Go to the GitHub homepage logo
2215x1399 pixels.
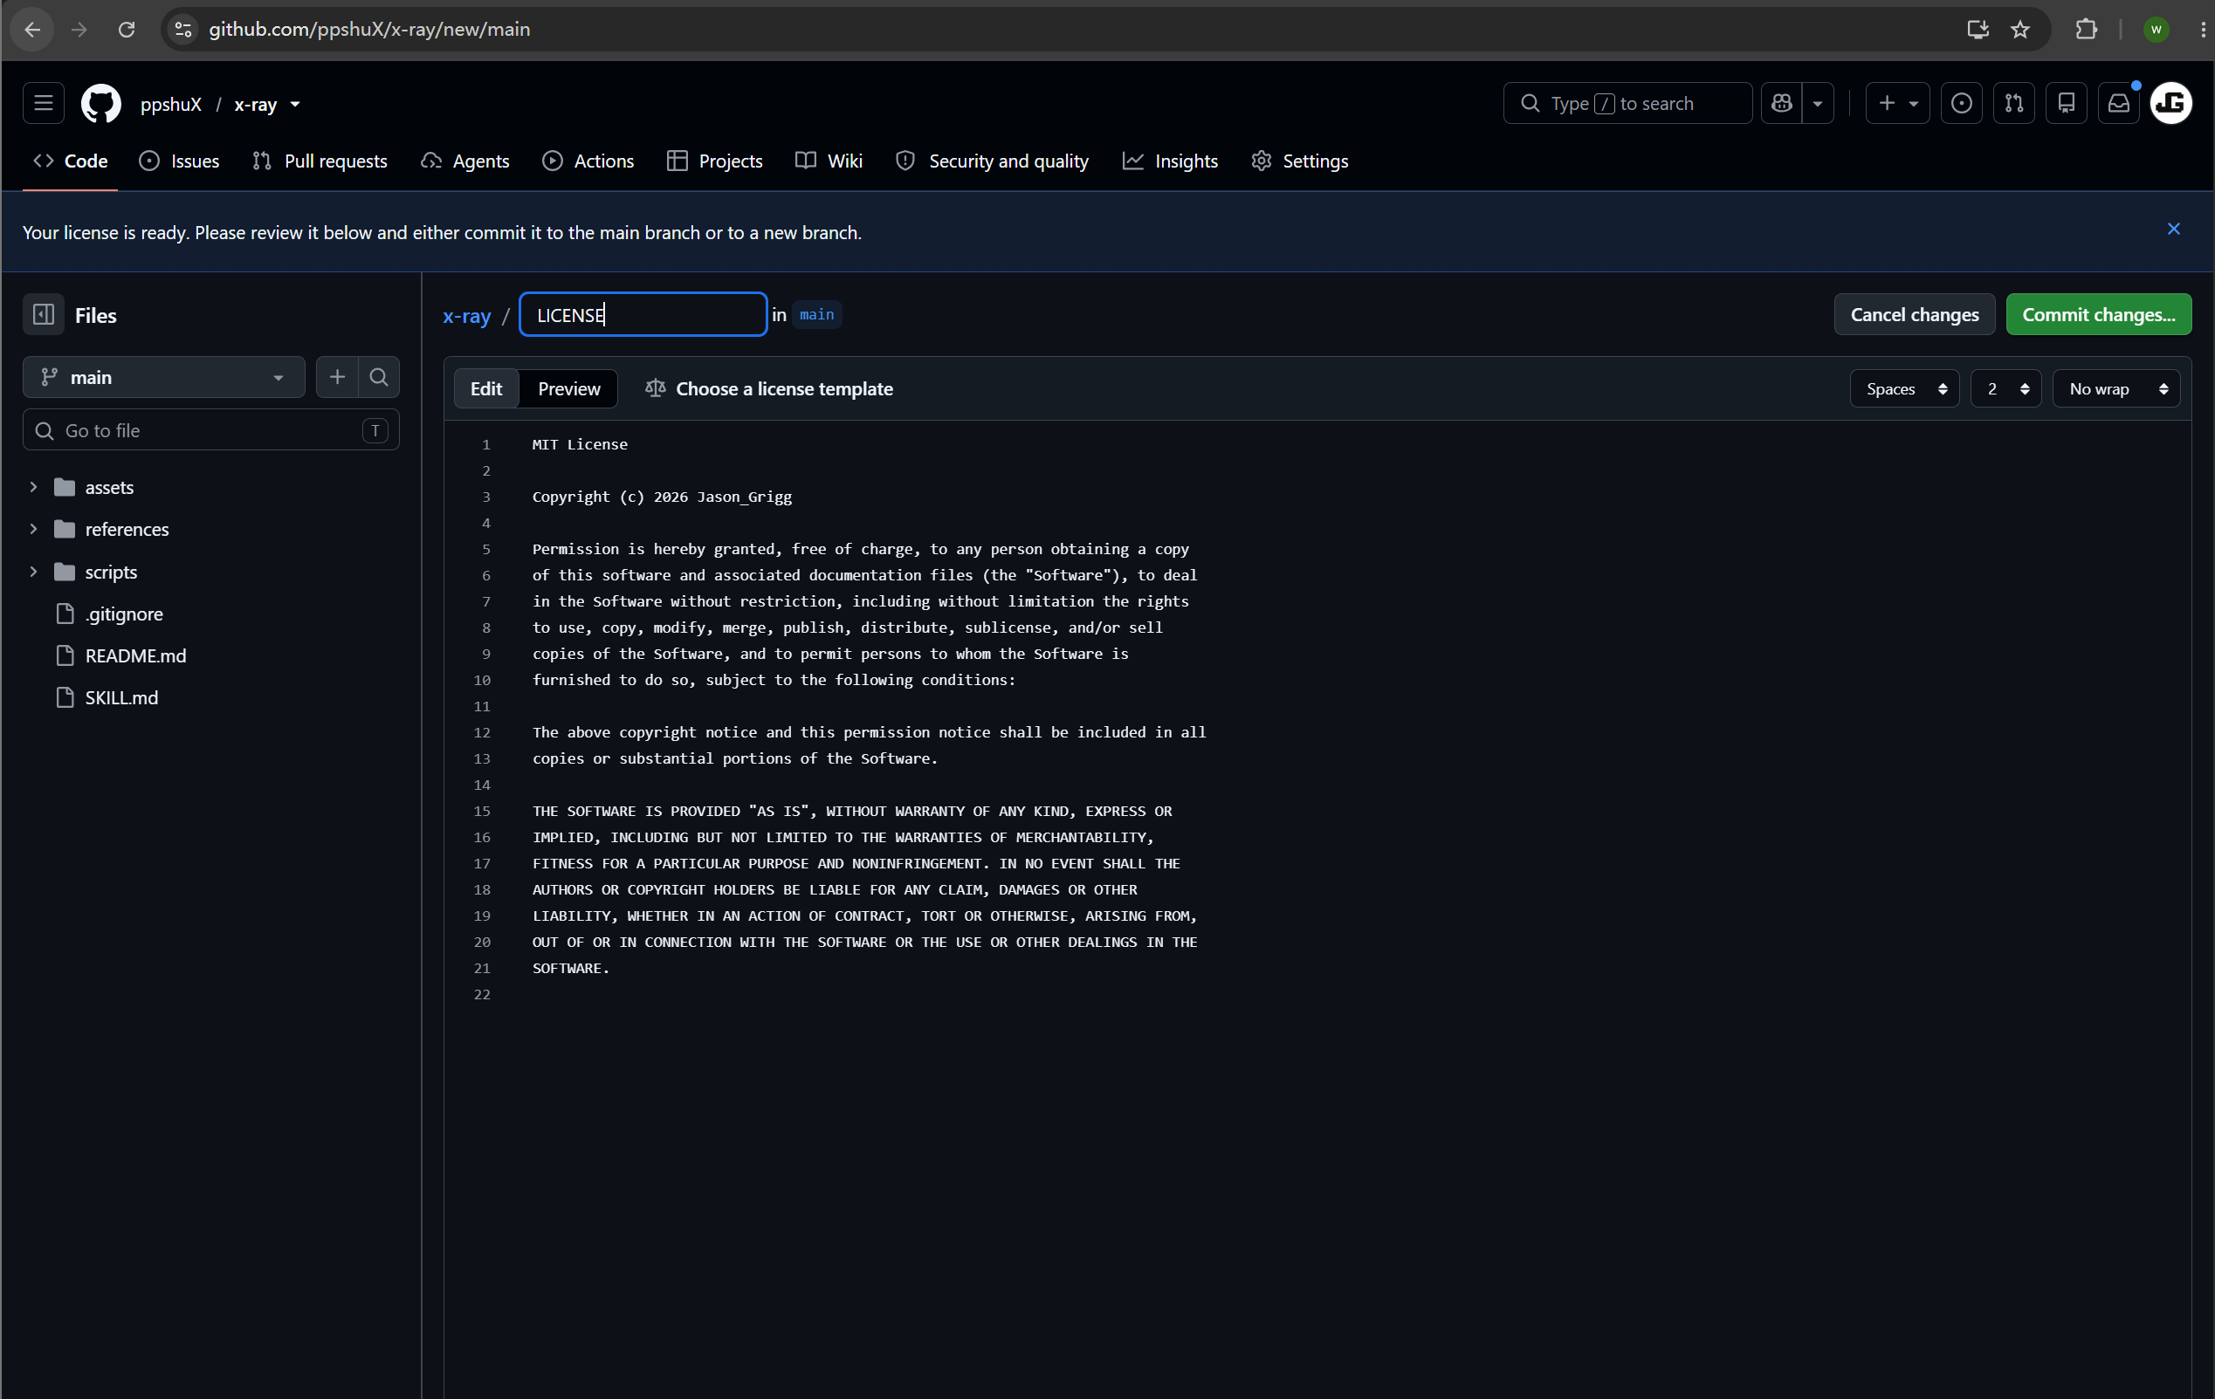100,103
